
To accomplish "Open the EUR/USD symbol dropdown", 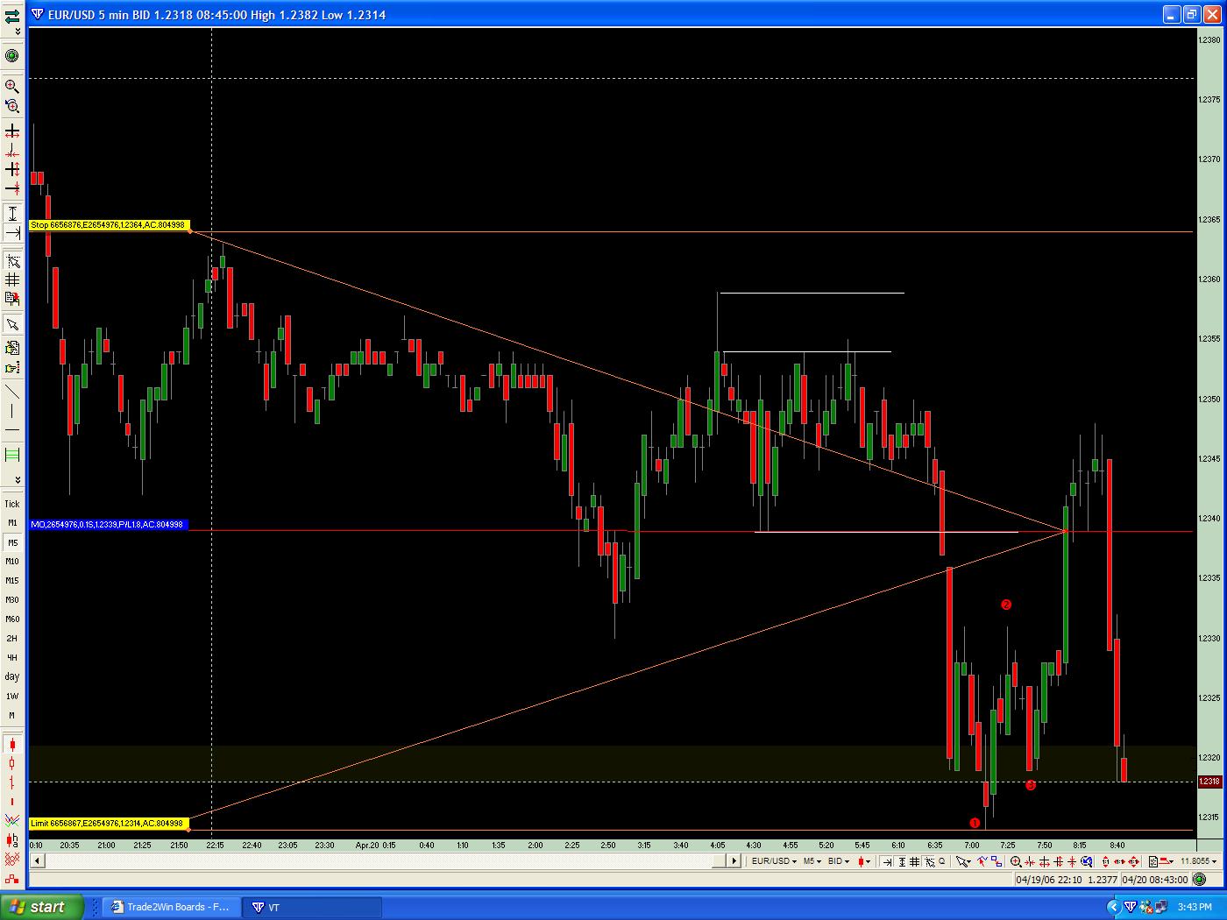I will pyautogui.click(x=774, y=861).
